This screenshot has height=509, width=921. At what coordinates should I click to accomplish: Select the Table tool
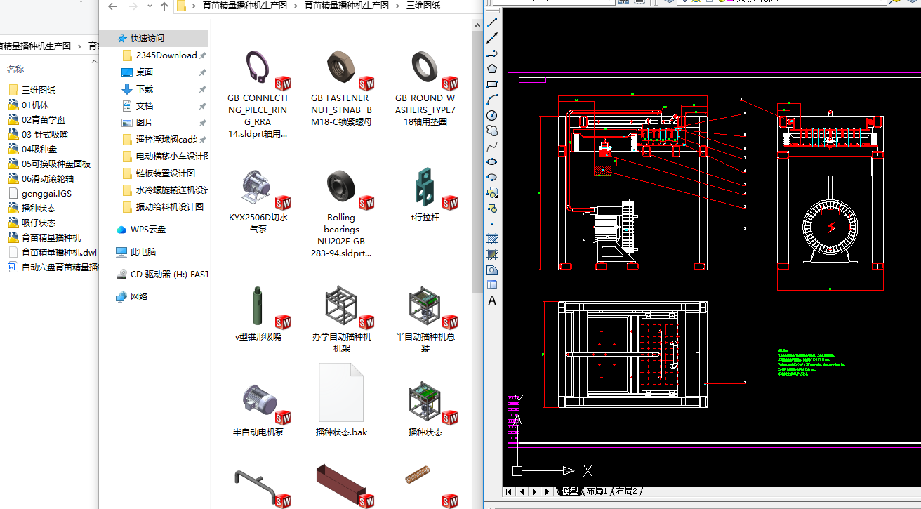coord(492,285)
